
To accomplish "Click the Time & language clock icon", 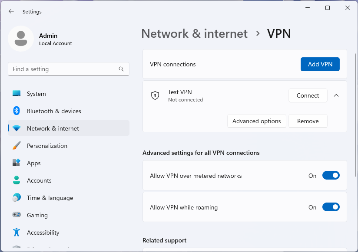I will (16, 198).
